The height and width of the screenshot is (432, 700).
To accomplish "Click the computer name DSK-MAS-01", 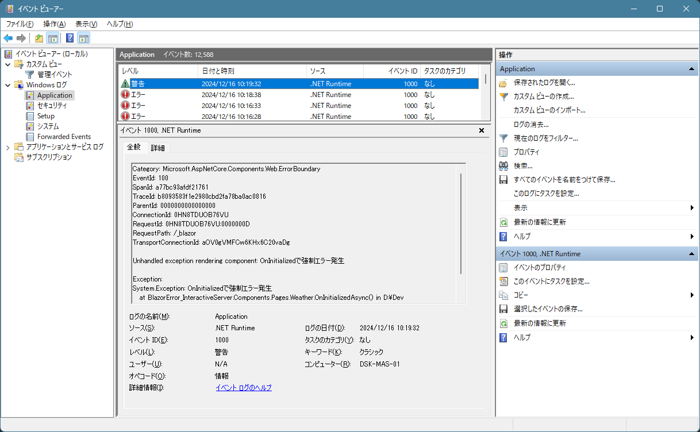I will pyautogui.click(x=379, y=364).
